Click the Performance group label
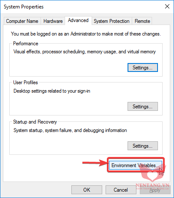Image resolution: width=174 pixels, height=198 pixels. point(26,44)
